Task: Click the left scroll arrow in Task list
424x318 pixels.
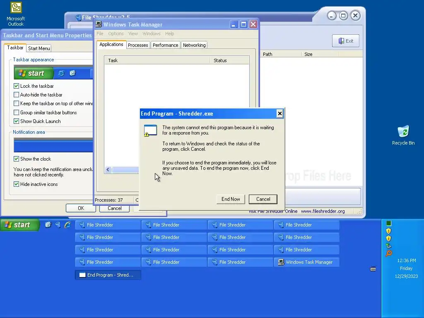Action: pyautogui.click(x=108, y=169)
